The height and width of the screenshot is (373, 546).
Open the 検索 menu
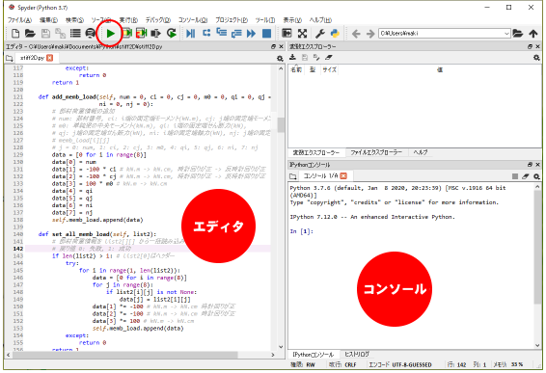click(75, 20)
